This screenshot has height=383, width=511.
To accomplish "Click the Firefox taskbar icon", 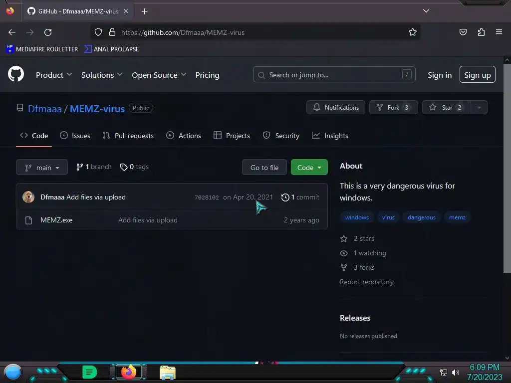I will (x=128, y=372).
